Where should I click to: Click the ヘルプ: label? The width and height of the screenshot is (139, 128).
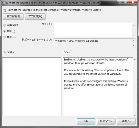click(67, 52)
